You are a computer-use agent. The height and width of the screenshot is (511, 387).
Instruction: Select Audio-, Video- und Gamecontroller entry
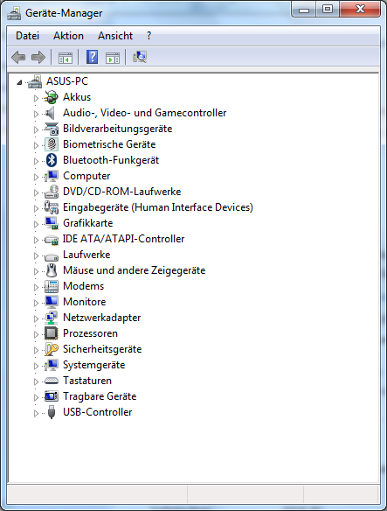pos(144,113)
